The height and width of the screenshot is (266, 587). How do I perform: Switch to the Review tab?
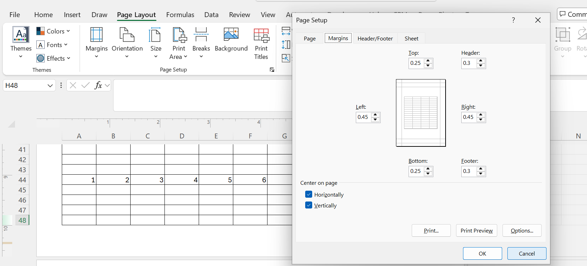pos(240,15)
